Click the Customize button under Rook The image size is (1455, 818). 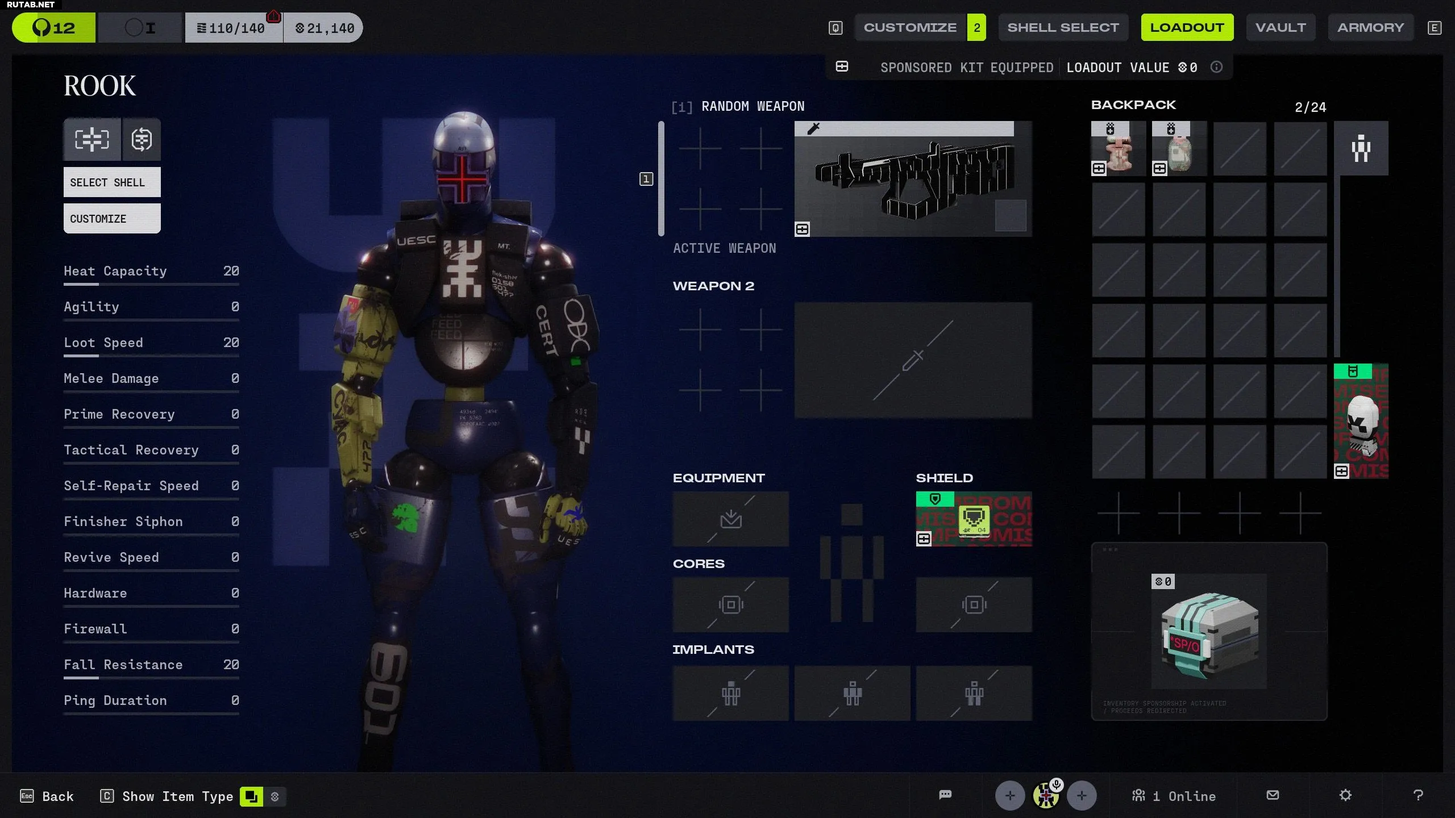(112, 219)
